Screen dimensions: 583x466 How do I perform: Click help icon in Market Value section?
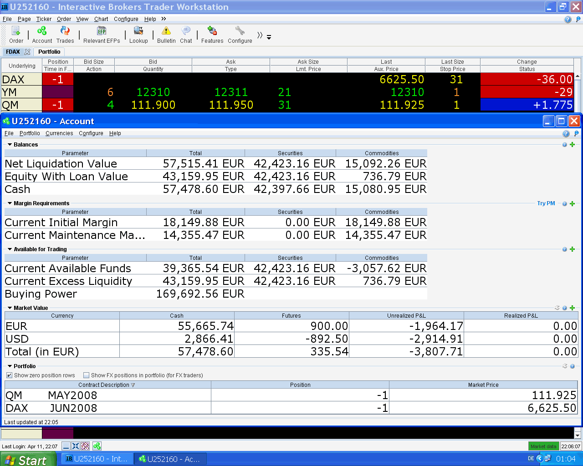tap(565, 308)
